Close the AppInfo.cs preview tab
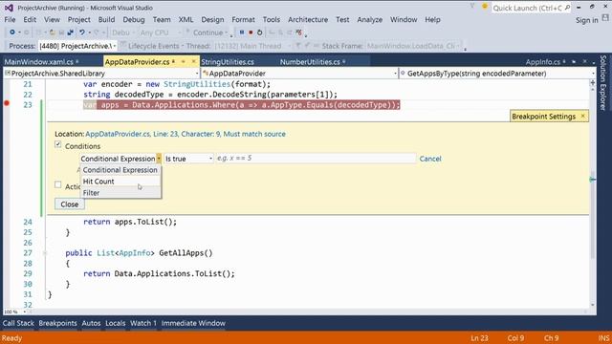The width and height of the screenshot is (612, 344). pyautogui.click(x=584, y=61)
